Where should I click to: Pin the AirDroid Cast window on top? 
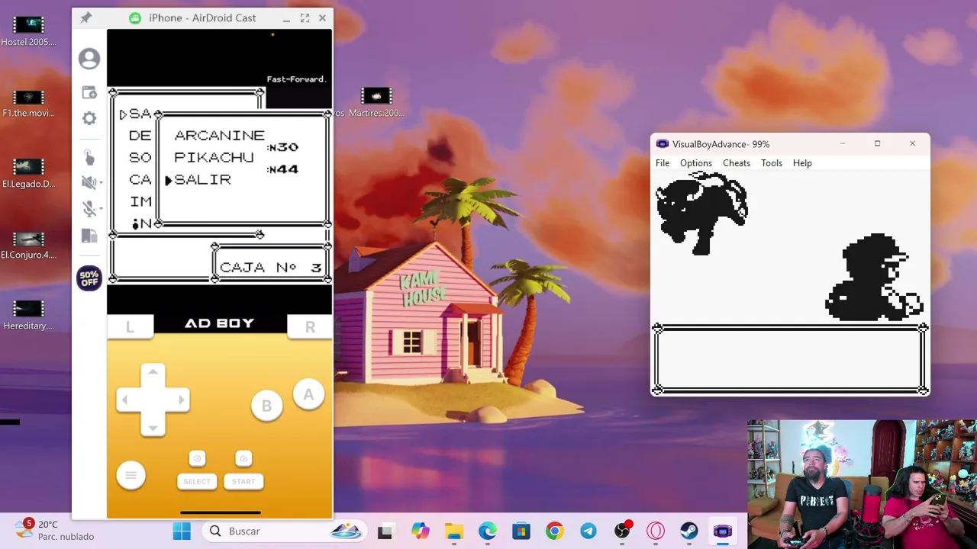pyautogui.click(x=85, y=18)
